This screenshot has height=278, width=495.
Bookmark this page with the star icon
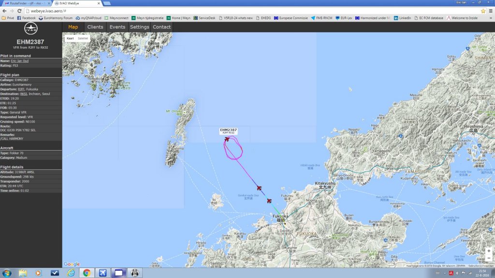(483, 11)
